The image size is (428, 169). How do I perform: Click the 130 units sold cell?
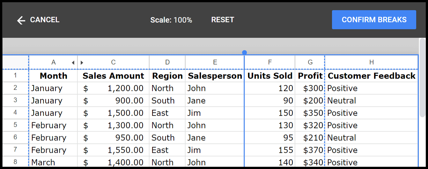(270, 125)
